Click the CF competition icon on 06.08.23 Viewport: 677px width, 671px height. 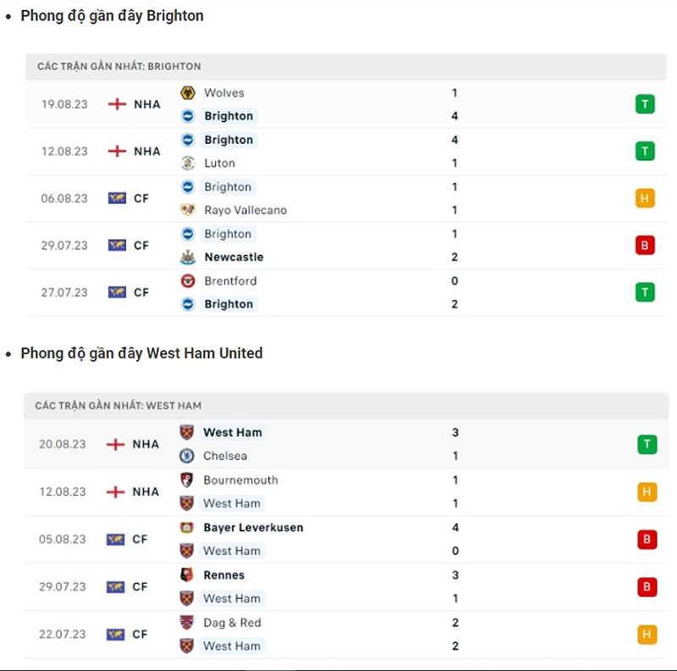(117, 198)
